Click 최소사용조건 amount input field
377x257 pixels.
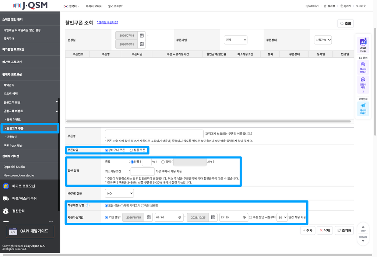142,171
